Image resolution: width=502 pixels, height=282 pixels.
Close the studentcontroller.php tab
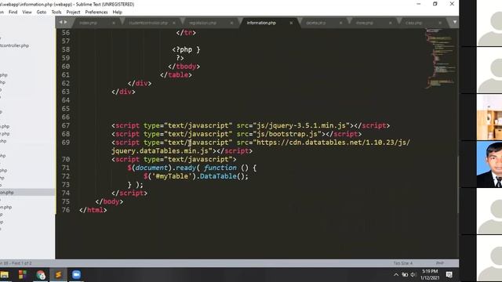click(x=174, y=23)
